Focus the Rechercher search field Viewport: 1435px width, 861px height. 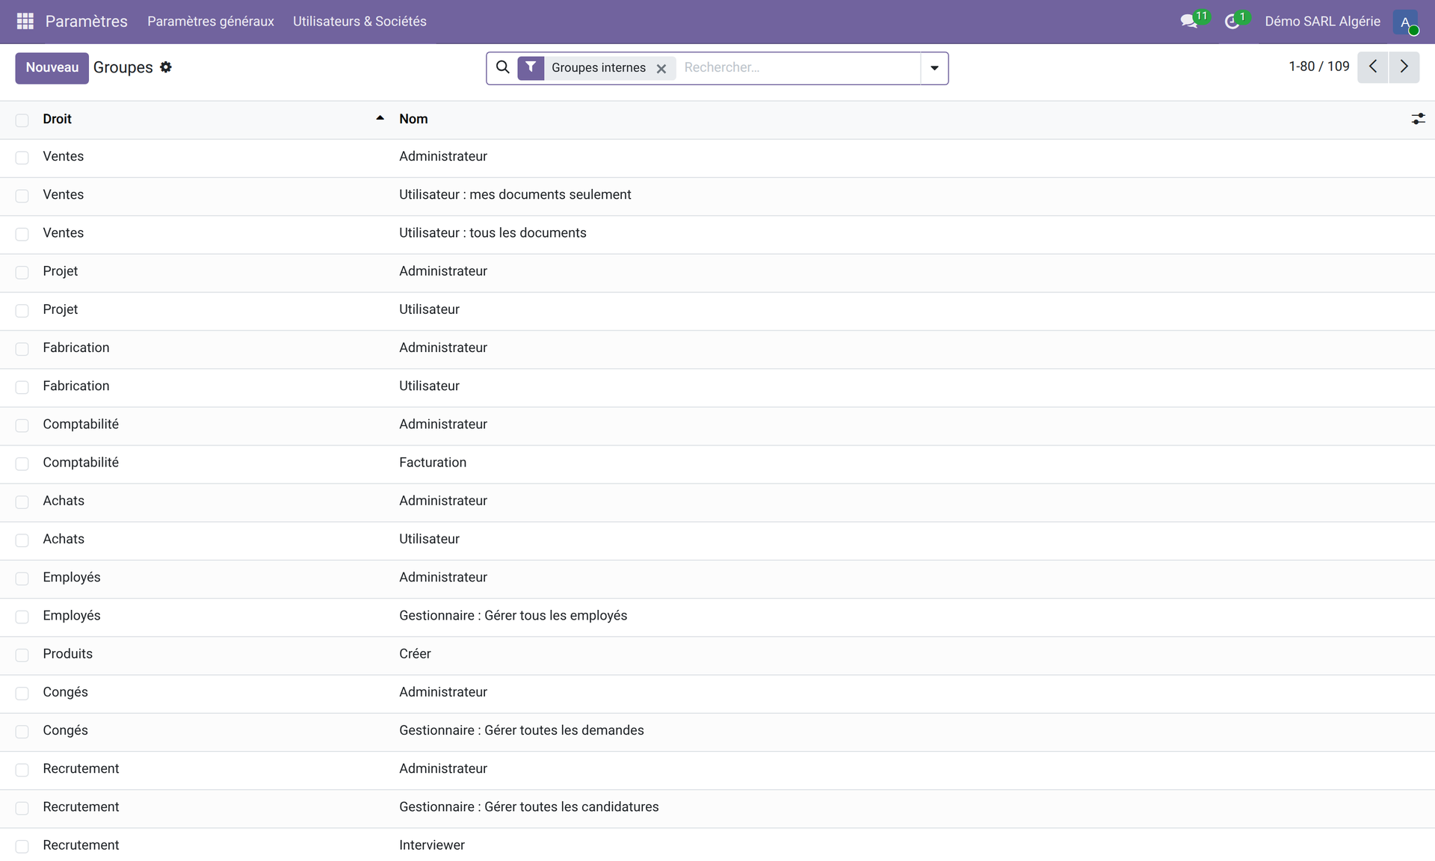pyautogui.click(x=798, y=67)
